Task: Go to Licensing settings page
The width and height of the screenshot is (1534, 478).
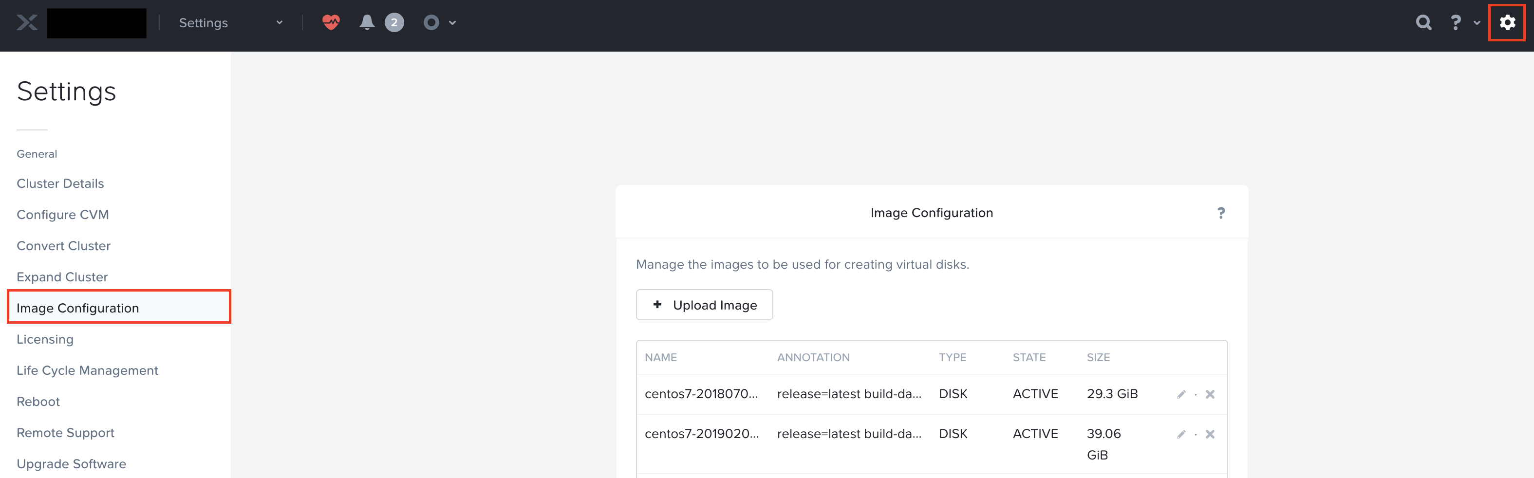Action: point(45,339)
